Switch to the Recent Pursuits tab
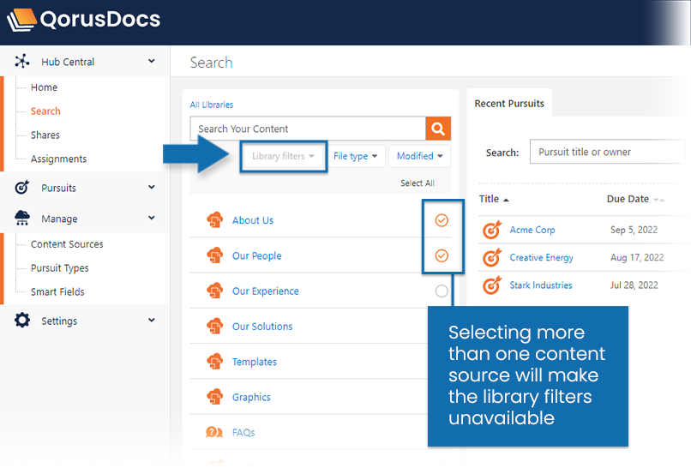 tap(509, 103)
